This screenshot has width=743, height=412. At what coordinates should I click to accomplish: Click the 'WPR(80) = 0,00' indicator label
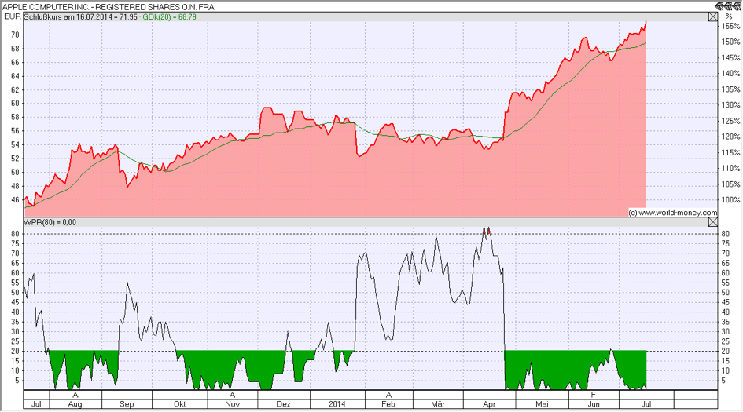pos(50,222)
